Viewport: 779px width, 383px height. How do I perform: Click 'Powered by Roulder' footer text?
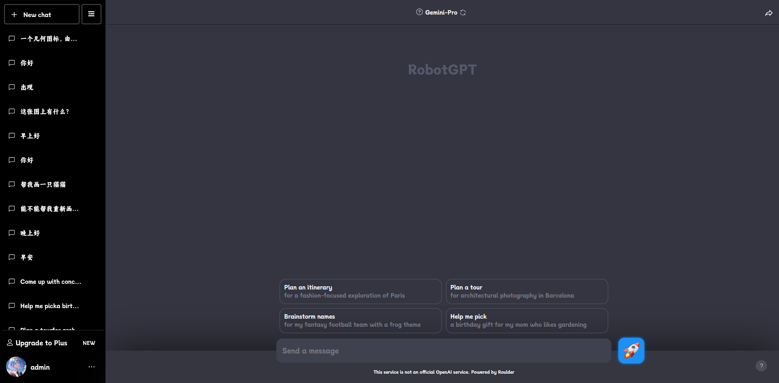point(493,372)
